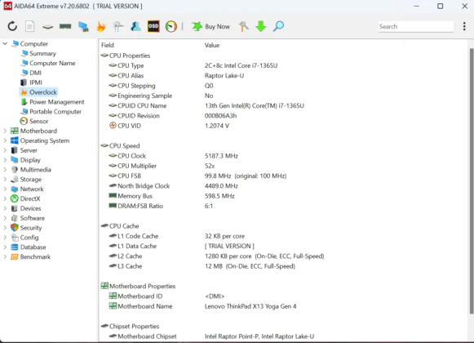Click the Benchmark icon in tree

click(14, 256)
